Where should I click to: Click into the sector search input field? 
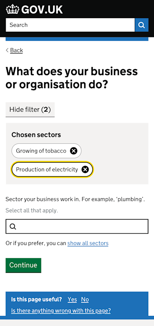pos(77,226)
